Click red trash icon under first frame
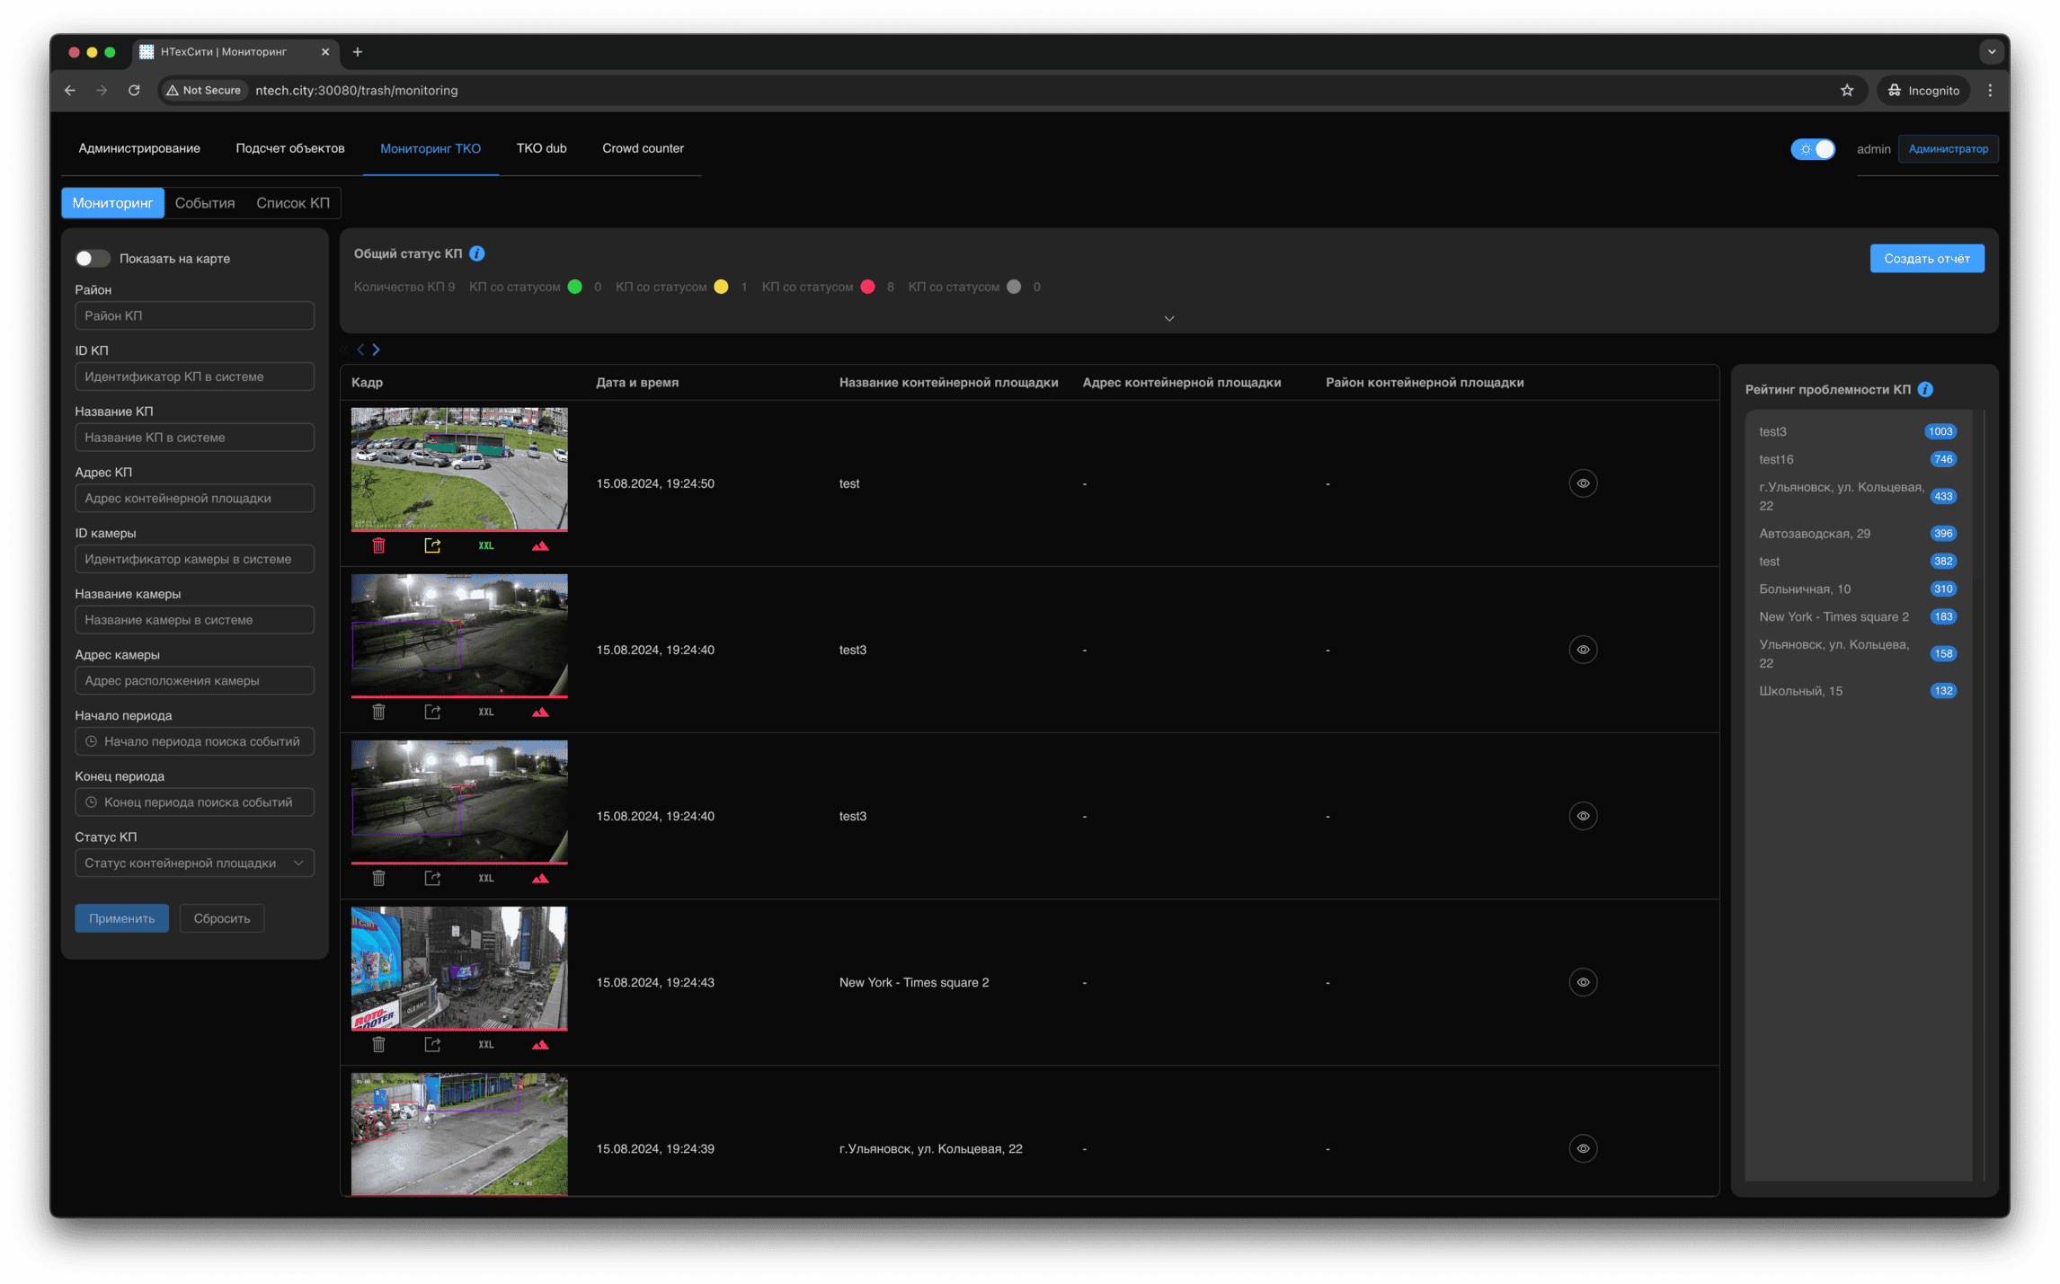The height and width of the screenshot is (1284, 2060). pos(378,545)
